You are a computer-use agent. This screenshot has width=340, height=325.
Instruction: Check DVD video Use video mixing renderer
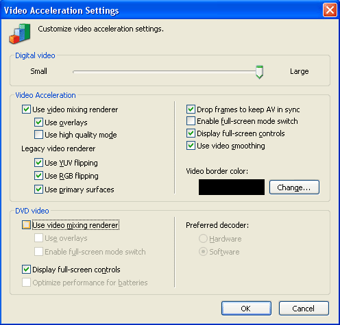26,225
